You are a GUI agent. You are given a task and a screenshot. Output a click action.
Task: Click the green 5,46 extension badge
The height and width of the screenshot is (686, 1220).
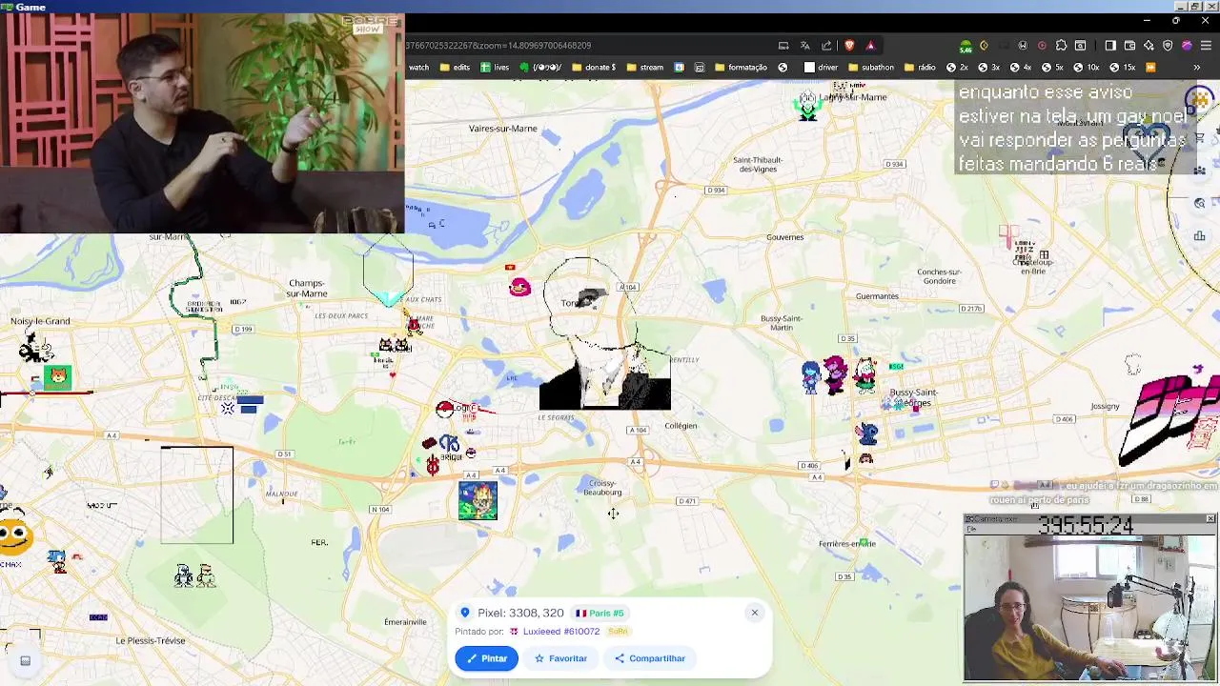coord(966,46)
